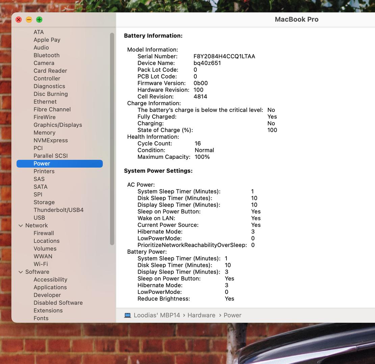This screenshot has width=375, height=364.
Task: Select PCI in the sidebar
Action: point(38,148)
